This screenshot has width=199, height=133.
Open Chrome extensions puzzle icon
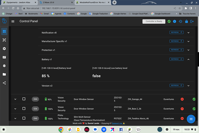(x=186, y=8)
